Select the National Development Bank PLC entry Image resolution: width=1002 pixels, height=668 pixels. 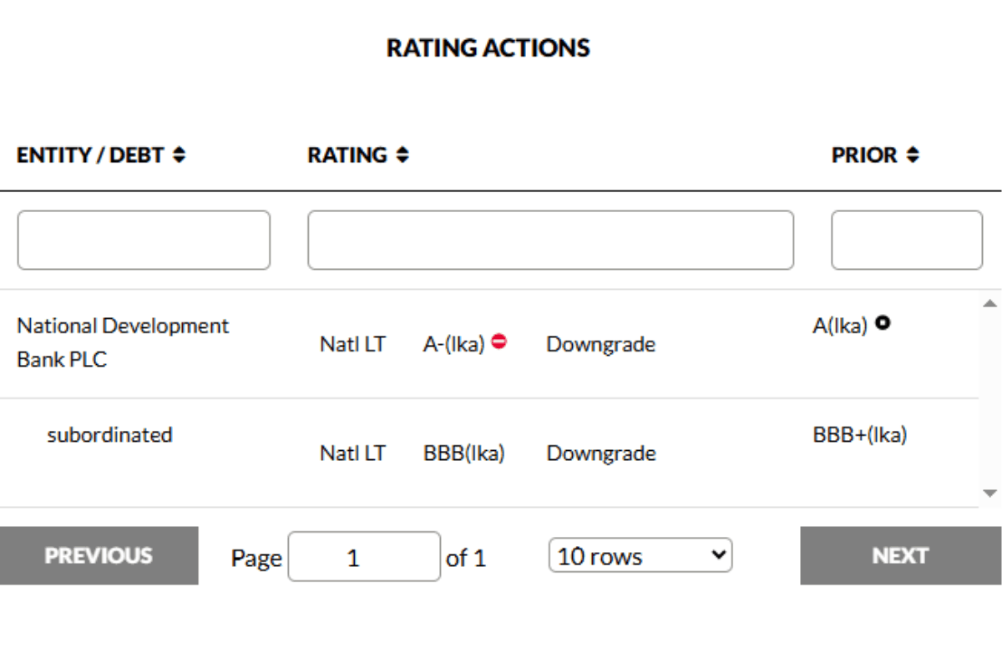click(123, 342)
